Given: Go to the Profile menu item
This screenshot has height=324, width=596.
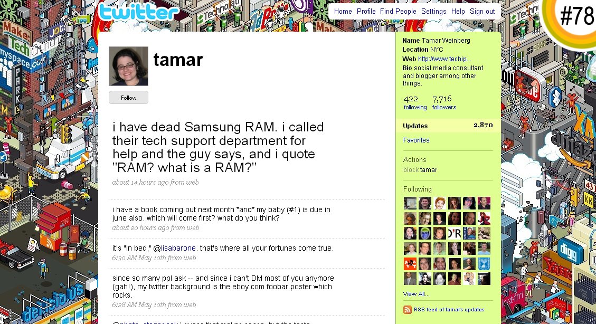Looking at the screenshot, I should 366,11.
